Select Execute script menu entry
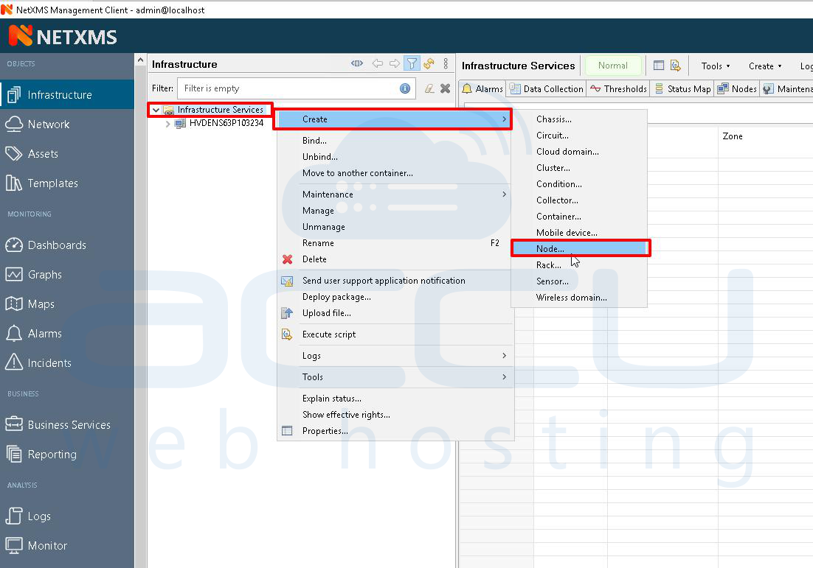Viewport: 813px width, 568px height. [x=395, y=334]
